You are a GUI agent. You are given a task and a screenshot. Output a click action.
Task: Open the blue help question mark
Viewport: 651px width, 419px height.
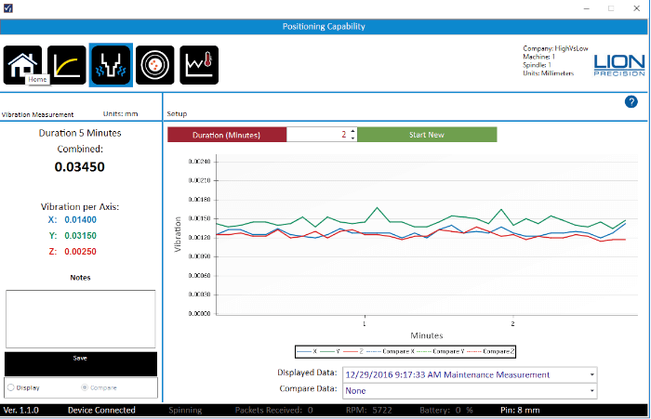coord(631,101)
